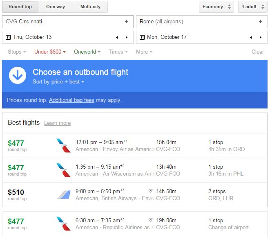This screenshot has width=270, height=237.
Task: Clear all applied filters
Action: pos(257,52)
